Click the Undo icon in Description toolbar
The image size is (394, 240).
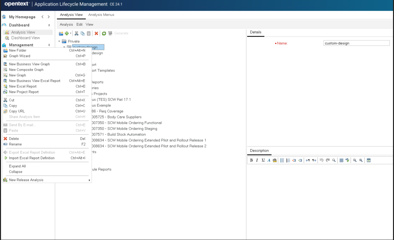(x=321, y=160)
